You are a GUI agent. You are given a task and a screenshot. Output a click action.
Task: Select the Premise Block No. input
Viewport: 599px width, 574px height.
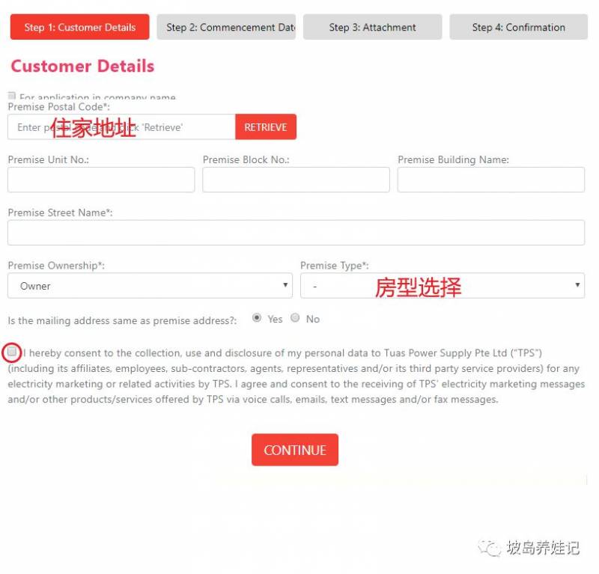point(296,180)
